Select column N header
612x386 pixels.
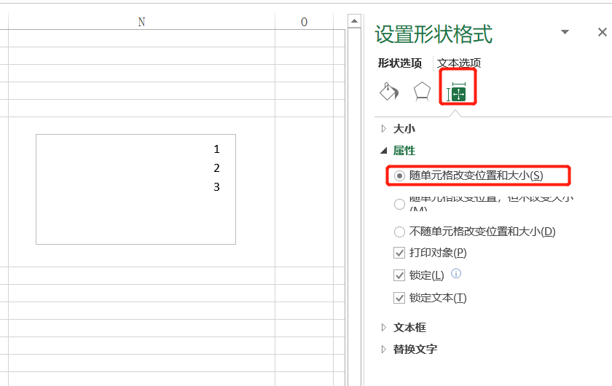(x=141, y=21)
